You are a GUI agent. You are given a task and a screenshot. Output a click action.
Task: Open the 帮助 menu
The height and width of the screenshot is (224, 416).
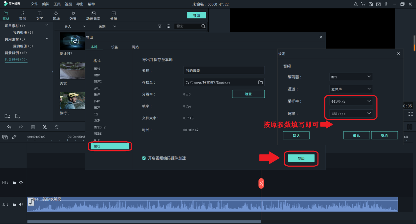tap(91, 4)
